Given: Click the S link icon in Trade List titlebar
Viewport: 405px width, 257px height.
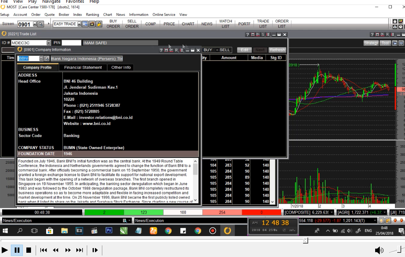Looking at the screenshot, I should point(263,34).
